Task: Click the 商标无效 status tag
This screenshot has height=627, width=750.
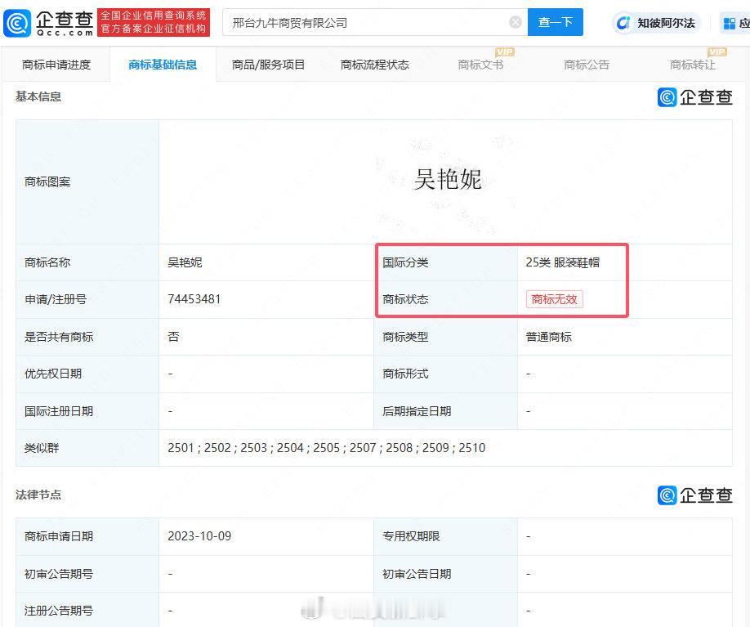Action: pos(555,299)
